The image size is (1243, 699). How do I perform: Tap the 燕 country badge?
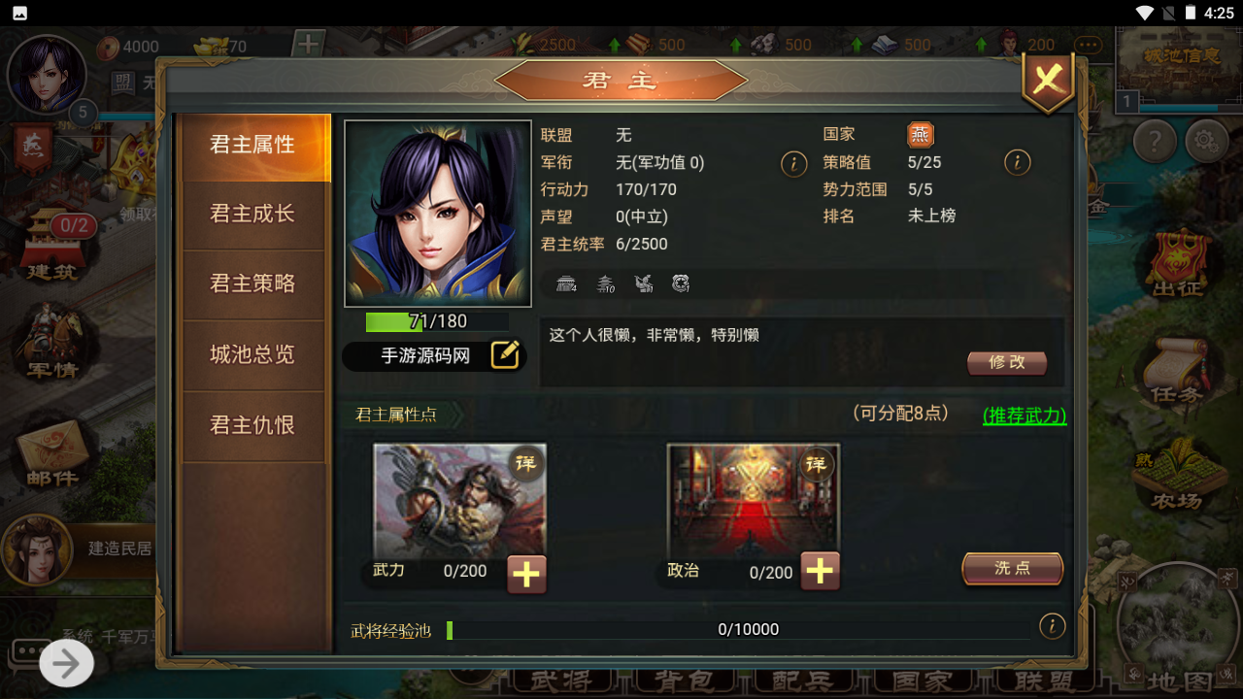point(920,135)
